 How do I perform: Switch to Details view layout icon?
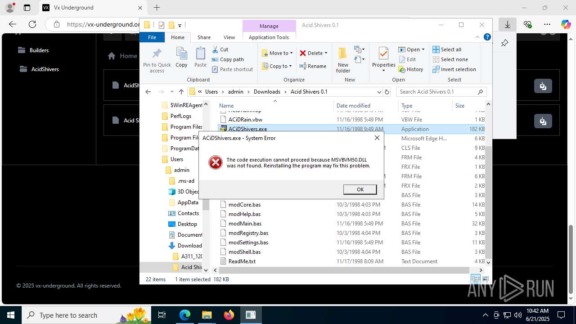(x=476, y=279)
